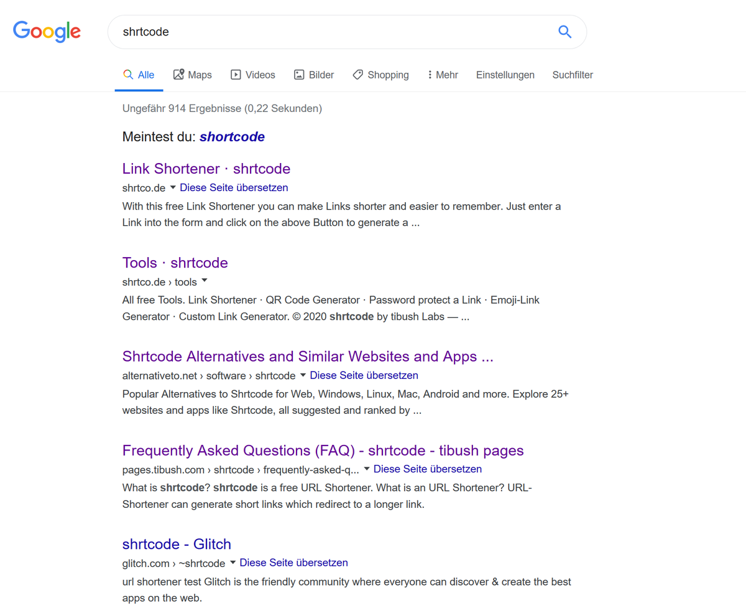This screenshot has width=746, height=613.
Task: Open the Maps tab
Action: 192,75
